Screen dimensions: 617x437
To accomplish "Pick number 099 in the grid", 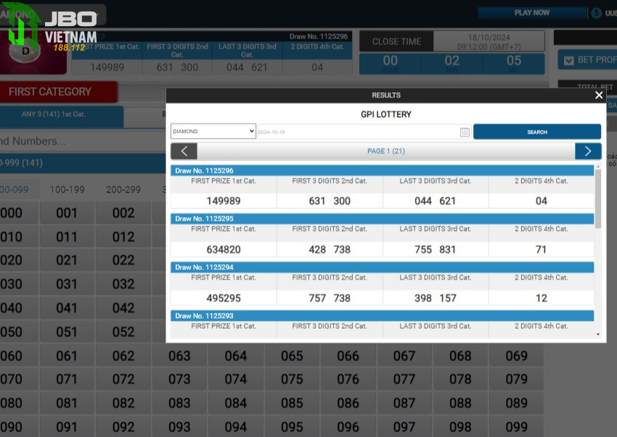I will point(516,427).
